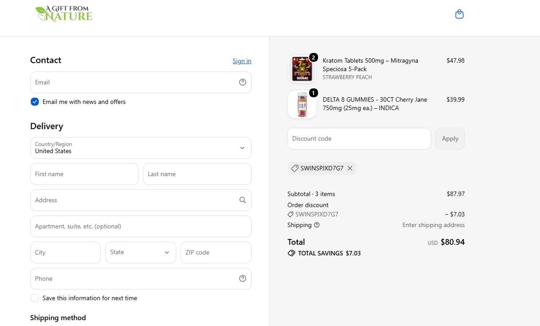The width and height of the screenshot is (540, 326).
Task: Click the Shipping method heading
Action: [x=58, y=318]
